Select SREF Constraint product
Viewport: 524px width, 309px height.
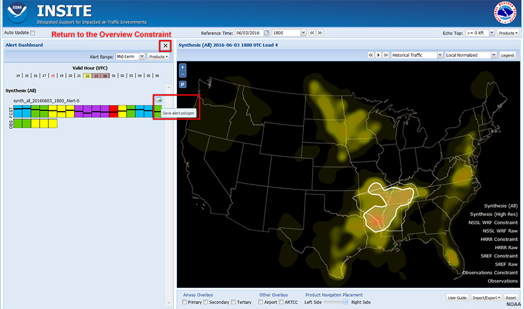498,256
